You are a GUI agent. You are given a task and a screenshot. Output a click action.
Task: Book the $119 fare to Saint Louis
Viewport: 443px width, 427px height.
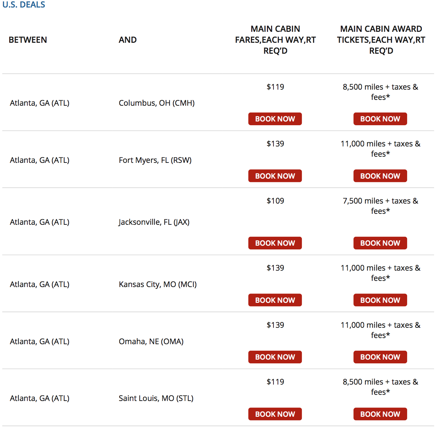(x=275, y=414)
